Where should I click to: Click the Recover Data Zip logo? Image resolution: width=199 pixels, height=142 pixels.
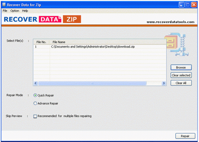tap(42, 19)
